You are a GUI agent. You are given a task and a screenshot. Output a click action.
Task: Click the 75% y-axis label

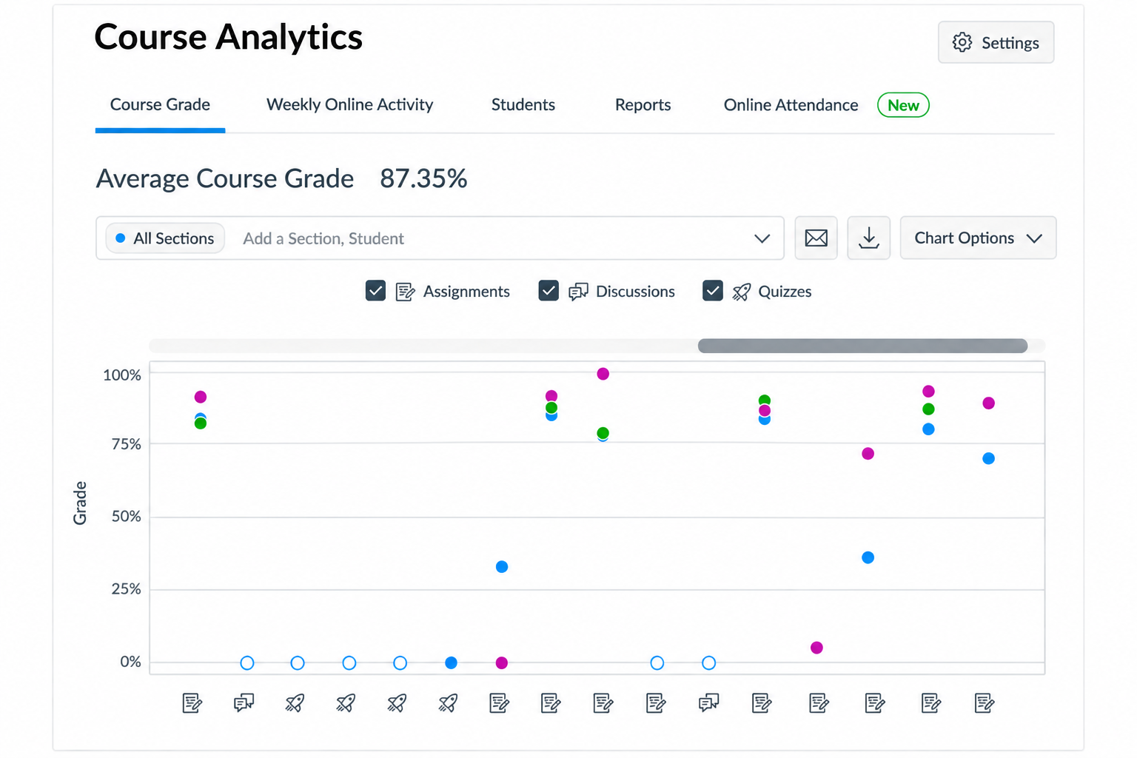click(127, 444)
